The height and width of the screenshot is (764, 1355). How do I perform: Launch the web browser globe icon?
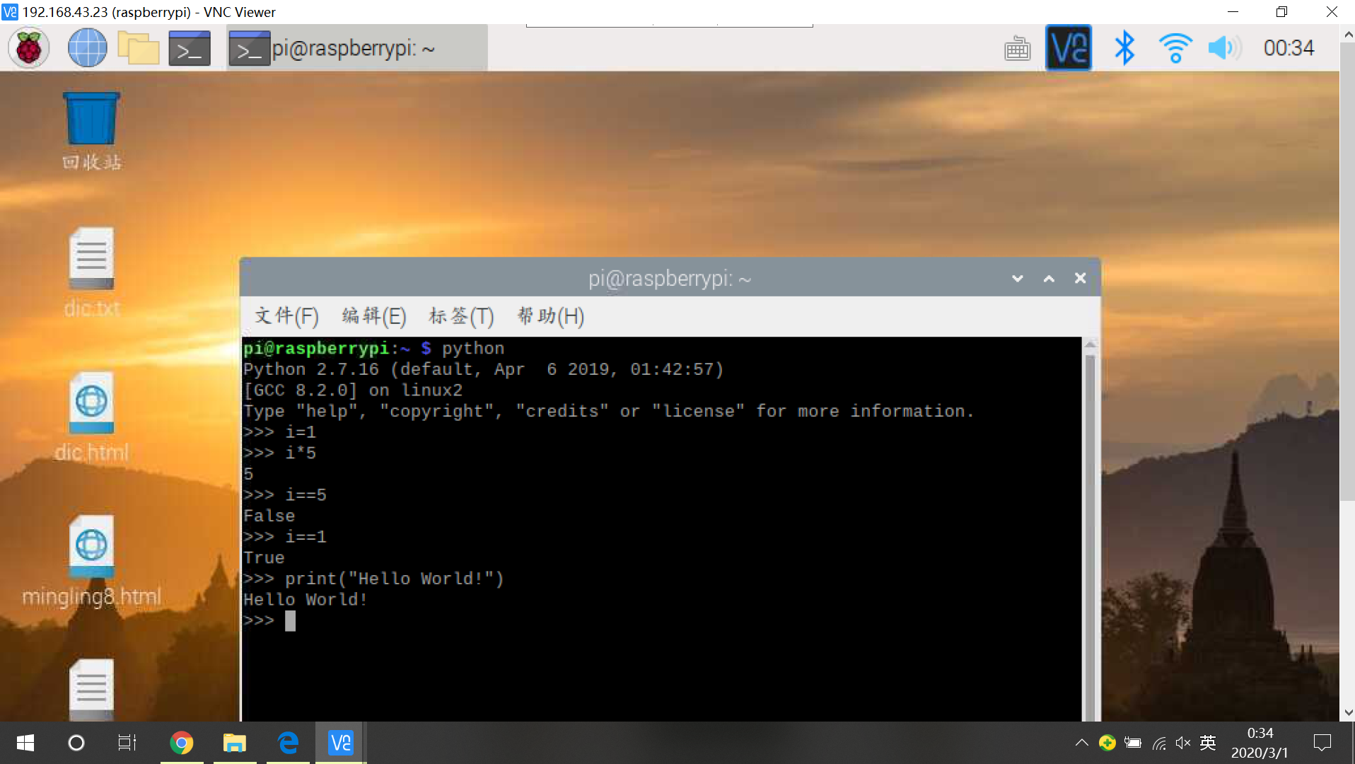87,48
